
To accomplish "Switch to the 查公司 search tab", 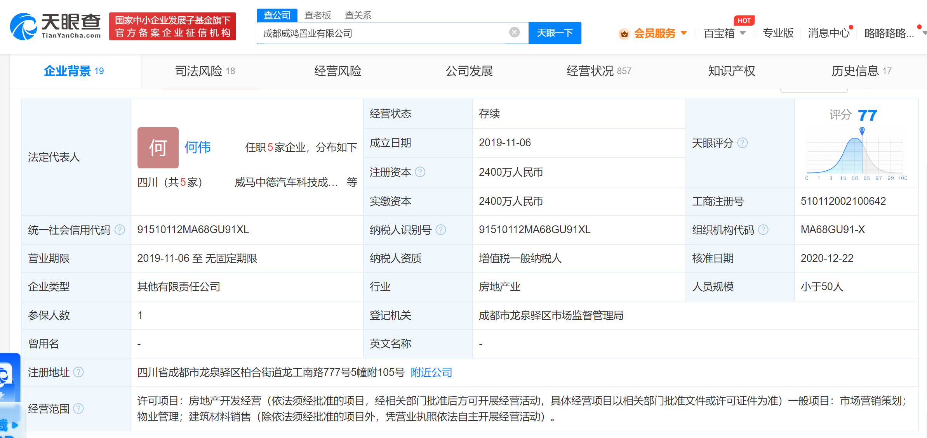I will (277, 15).
